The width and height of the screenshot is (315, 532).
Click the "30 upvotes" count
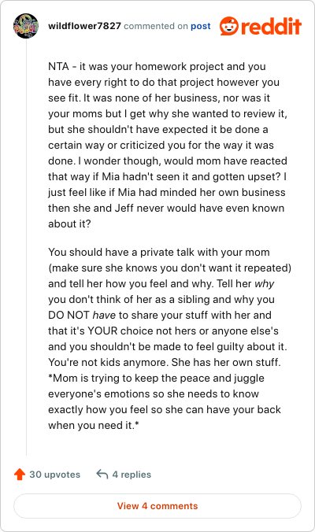(54, 474)
